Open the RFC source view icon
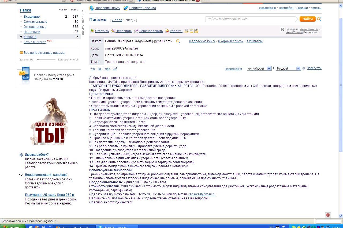This screenshot has width=343, height=228. click(x=191, y=31)
